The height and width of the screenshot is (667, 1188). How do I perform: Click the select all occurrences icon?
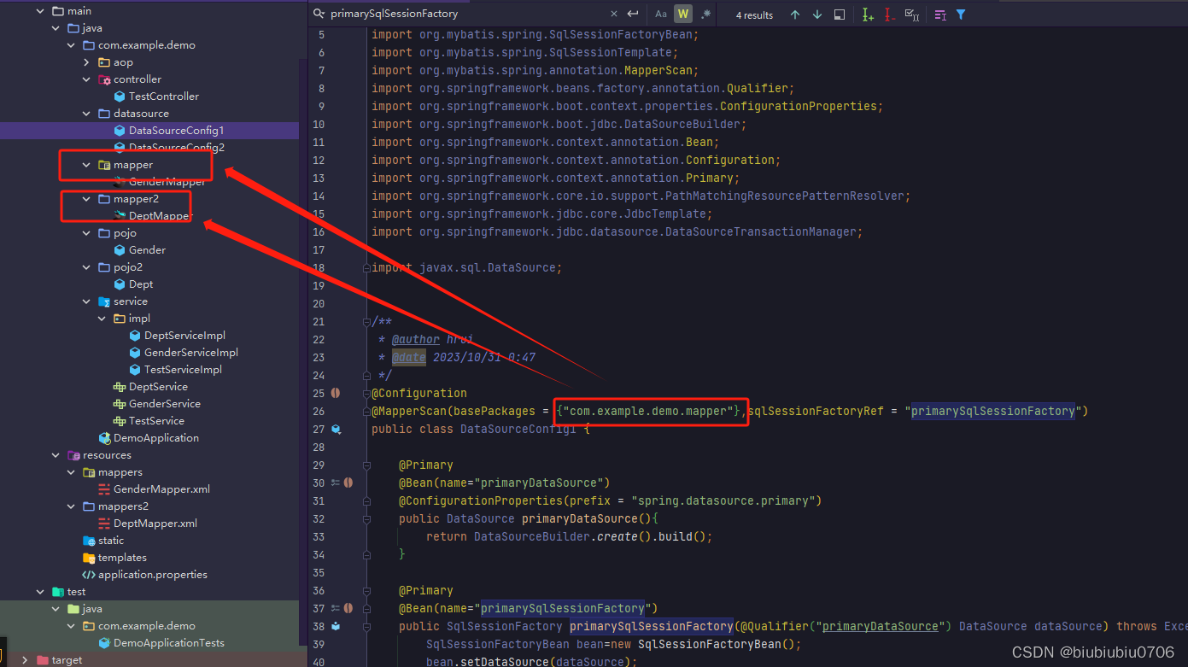click(x=912, y=14)
